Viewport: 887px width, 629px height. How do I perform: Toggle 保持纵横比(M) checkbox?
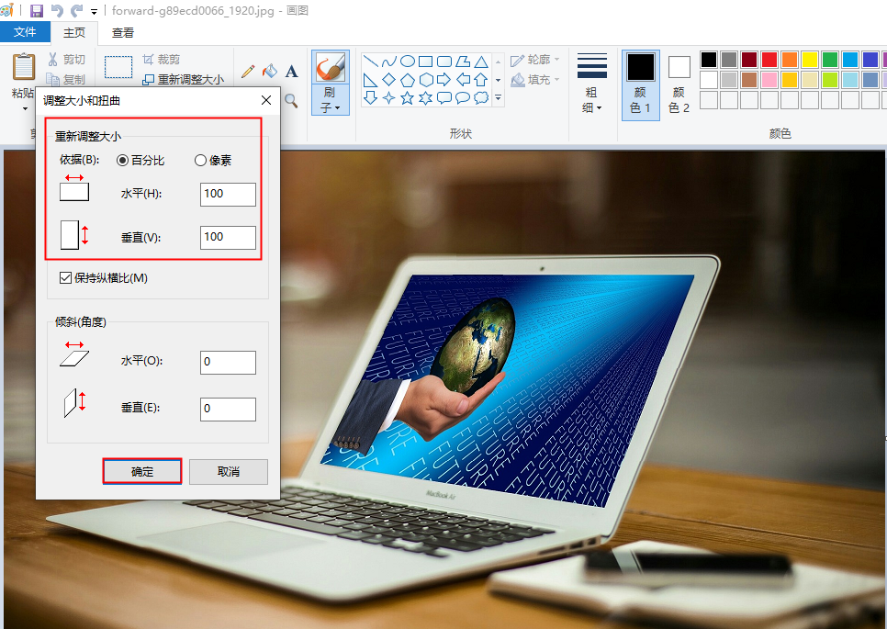click(65, 277)
